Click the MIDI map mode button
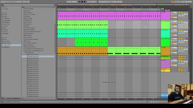Viewport: 193px width, 108px height. point(180,2)
